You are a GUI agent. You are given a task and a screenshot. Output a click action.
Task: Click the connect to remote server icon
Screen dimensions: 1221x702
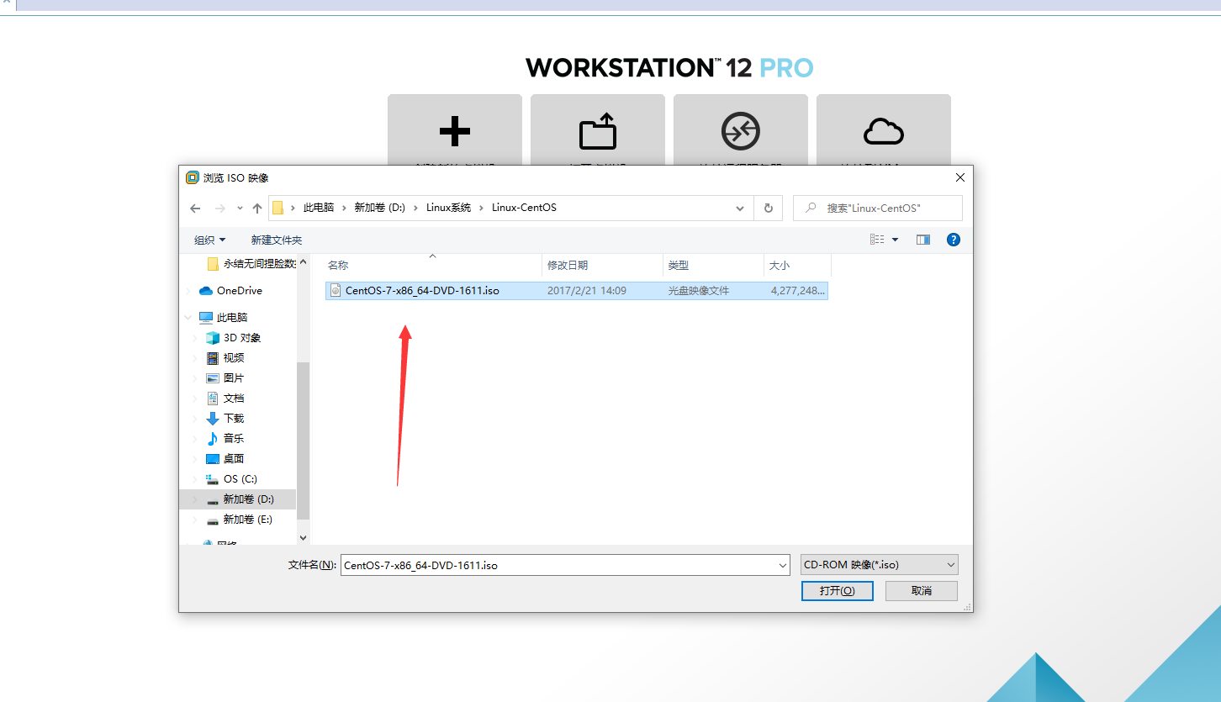tap(741, 131)
